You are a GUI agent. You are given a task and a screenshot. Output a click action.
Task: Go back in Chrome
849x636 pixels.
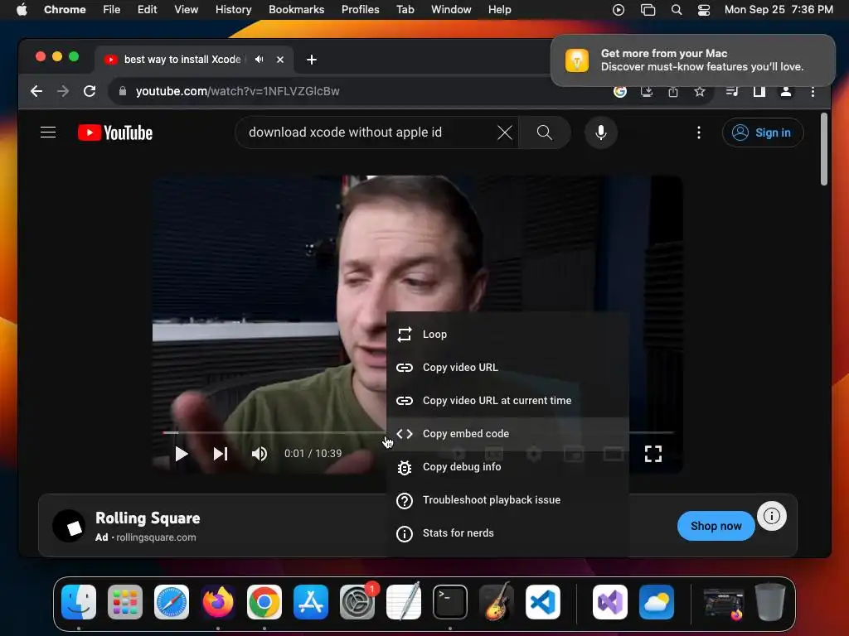coord(36,91)
